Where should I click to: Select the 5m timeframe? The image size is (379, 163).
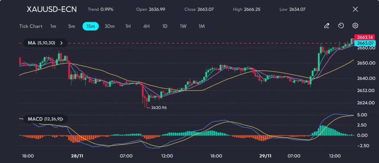(71, 26)
